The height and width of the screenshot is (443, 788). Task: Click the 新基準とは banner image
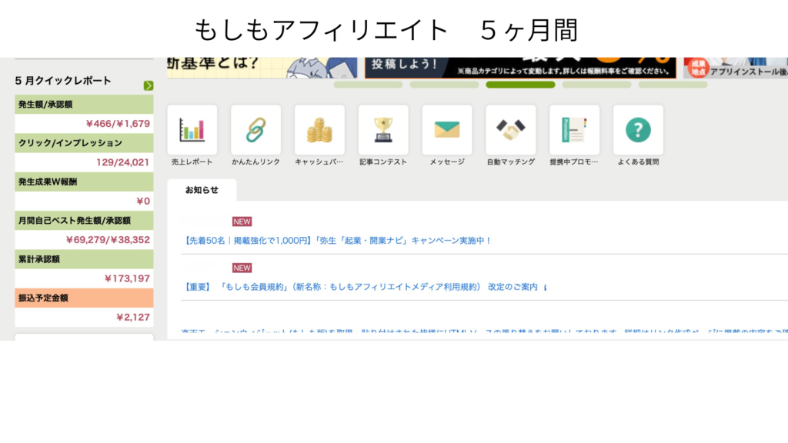pos(262,68)
